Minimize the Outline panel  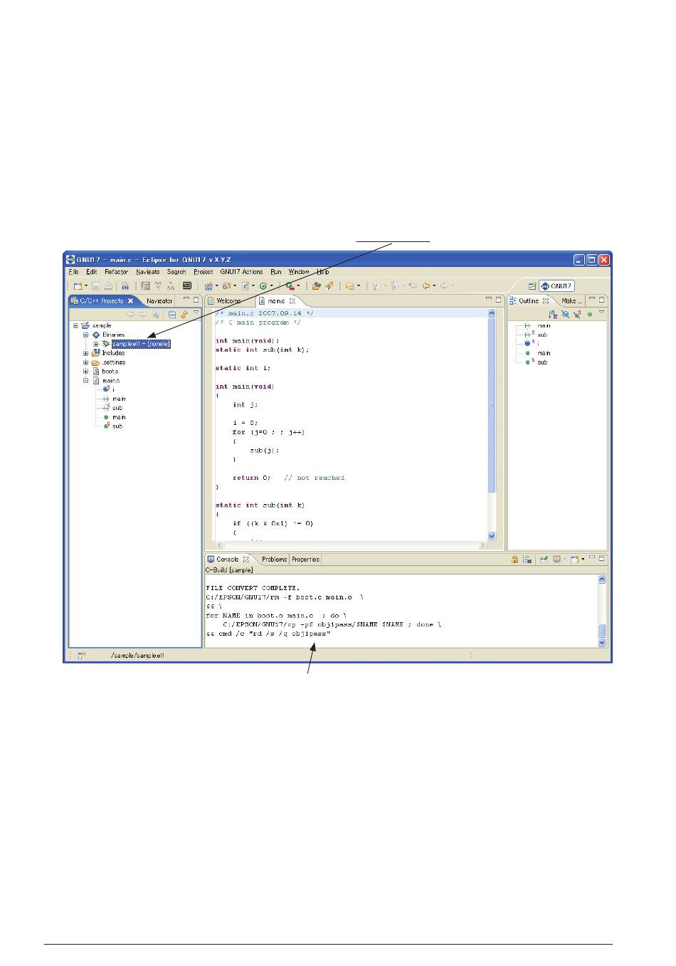pyautogui.click(x=591, y=299)
